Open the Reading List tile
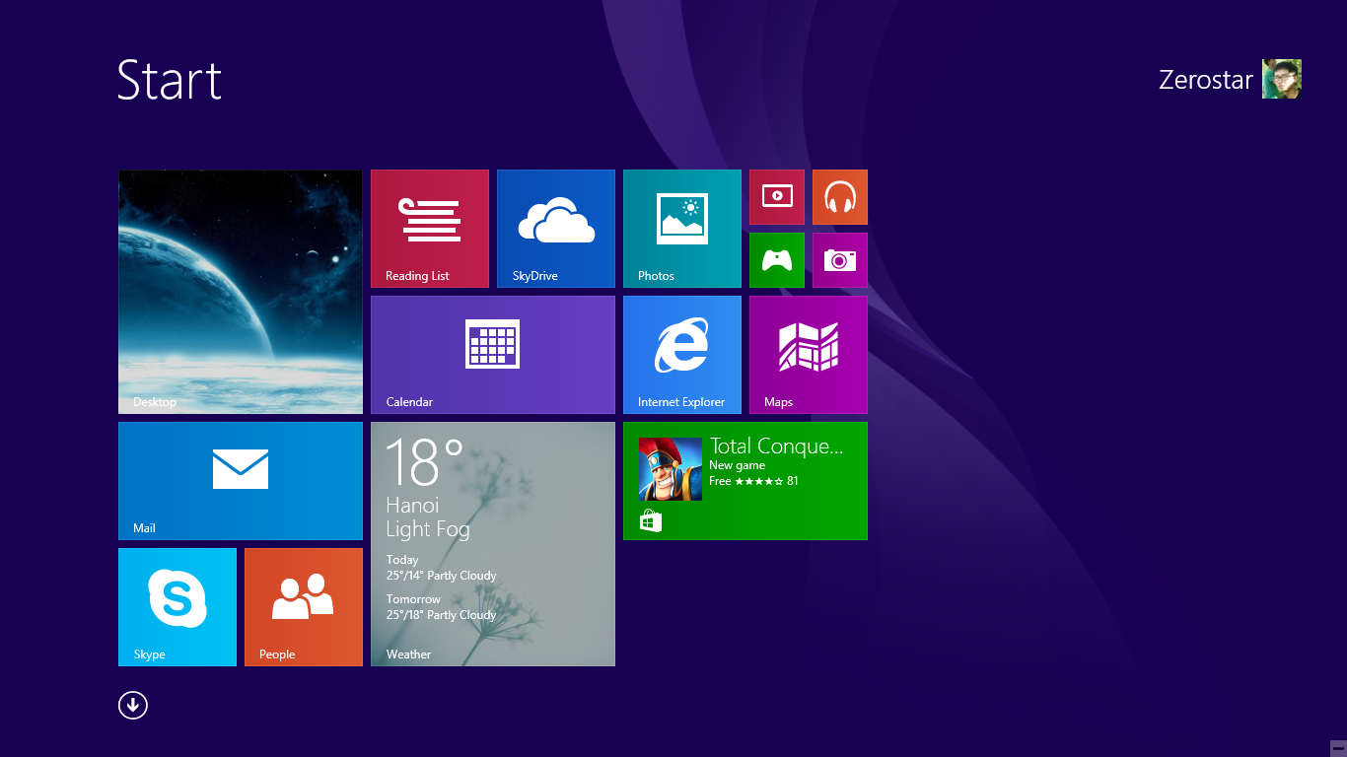 point(430,229)
